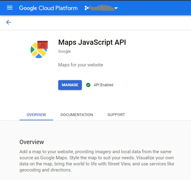This screenshot has width=191, height=180.
Task: Click the 'Overview' section heading
Action: pos(32,142)
